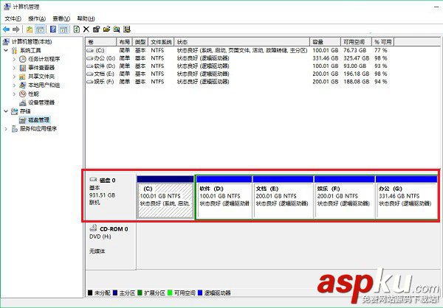The image size is (443, 308).
Task: Toggle the Show/Hide action pane icon
Action: pos(63,29)
